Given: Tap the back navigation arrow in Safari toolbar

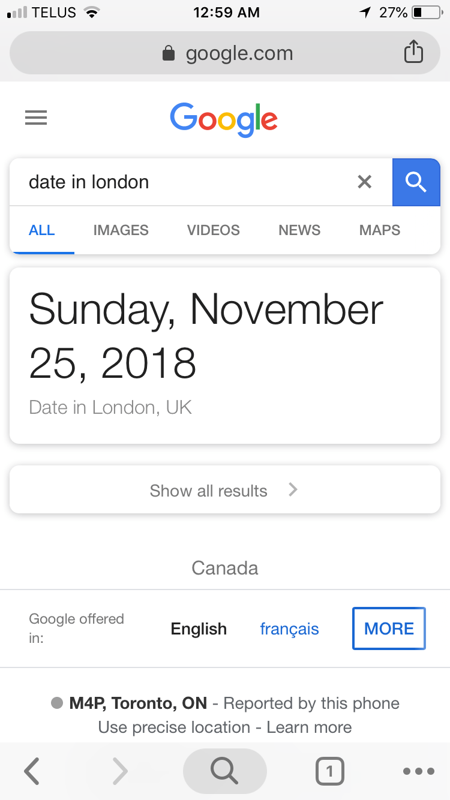Looking at the screenshot, I should point(31,771).
